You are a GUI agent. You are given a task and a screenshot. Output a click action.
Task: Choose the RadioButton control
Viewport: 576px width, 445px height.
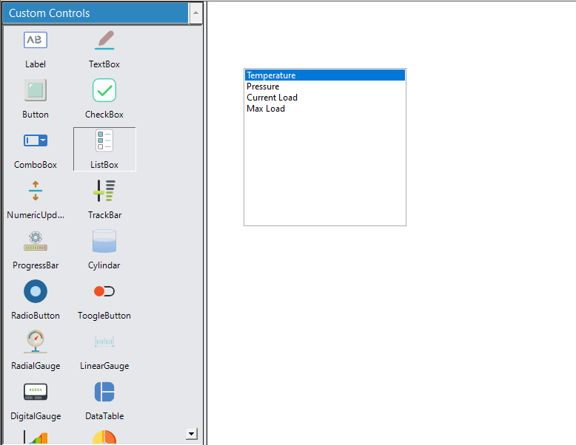[36, 300]
